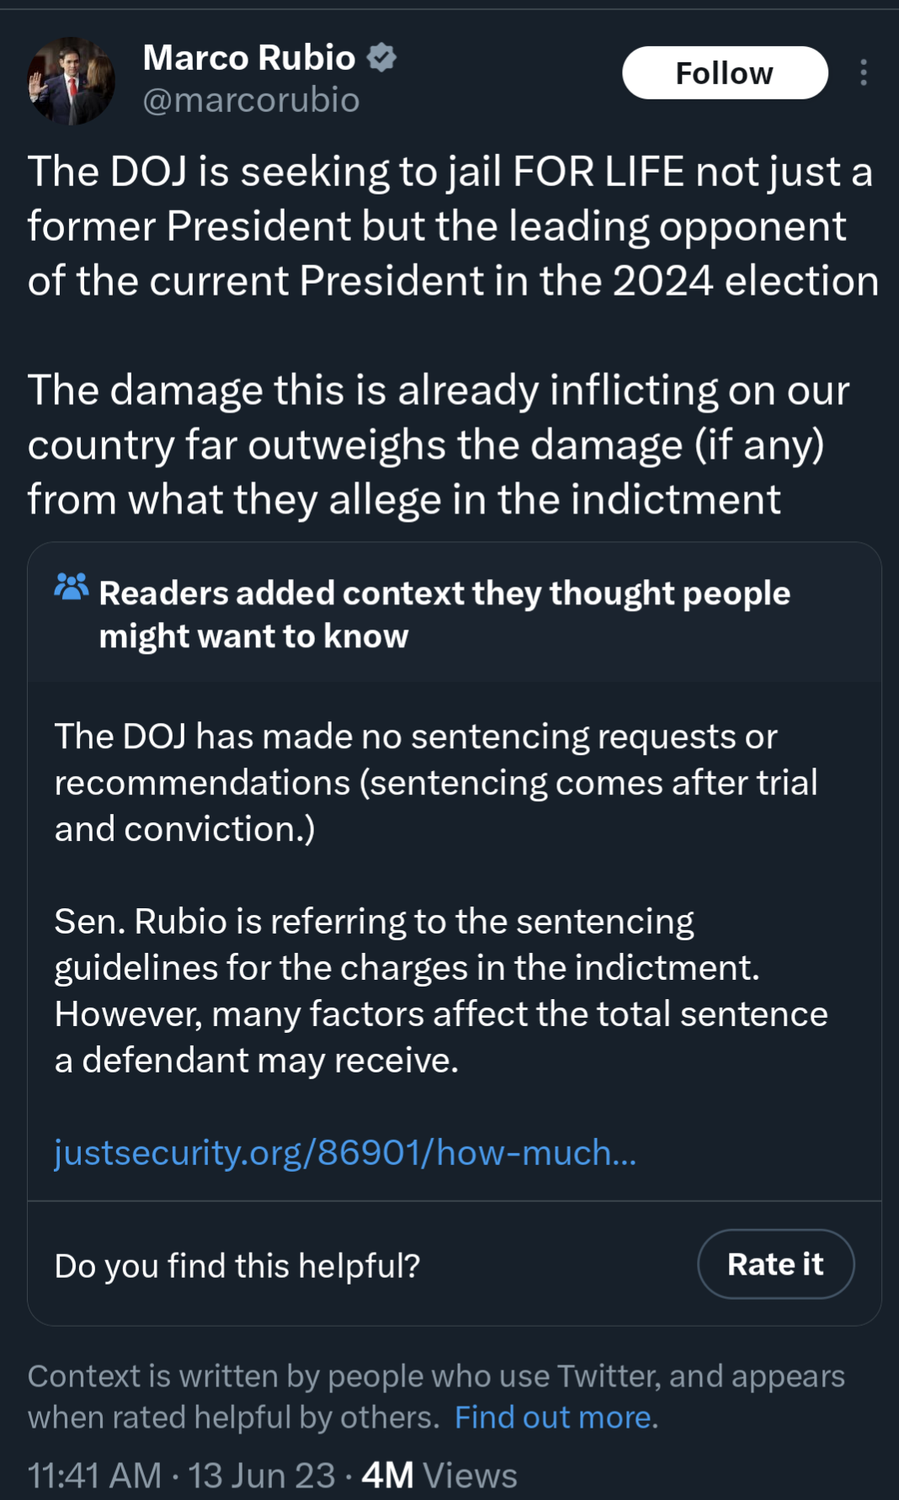
Task: Click 'Do you find this helpful?' prompt
Action: pyautogui.click(x=237, y=1265)
